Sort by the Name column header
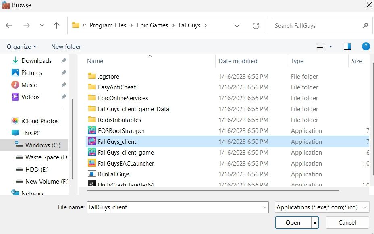Viewport: 374px width, 234px height. (x=95, y=61)
